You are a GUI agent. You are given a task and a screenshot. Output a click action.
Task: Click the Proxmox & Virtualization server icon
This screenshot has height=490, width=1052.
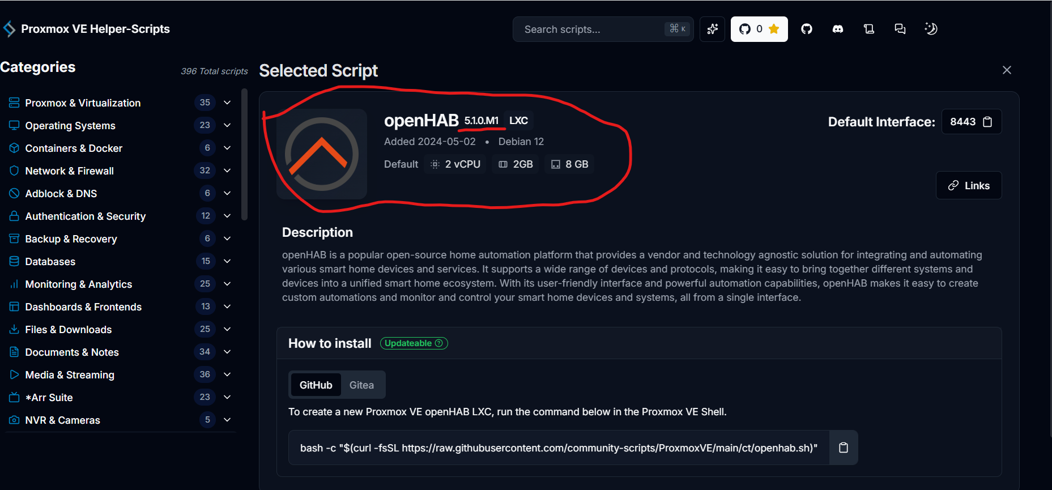click(14, 103)
